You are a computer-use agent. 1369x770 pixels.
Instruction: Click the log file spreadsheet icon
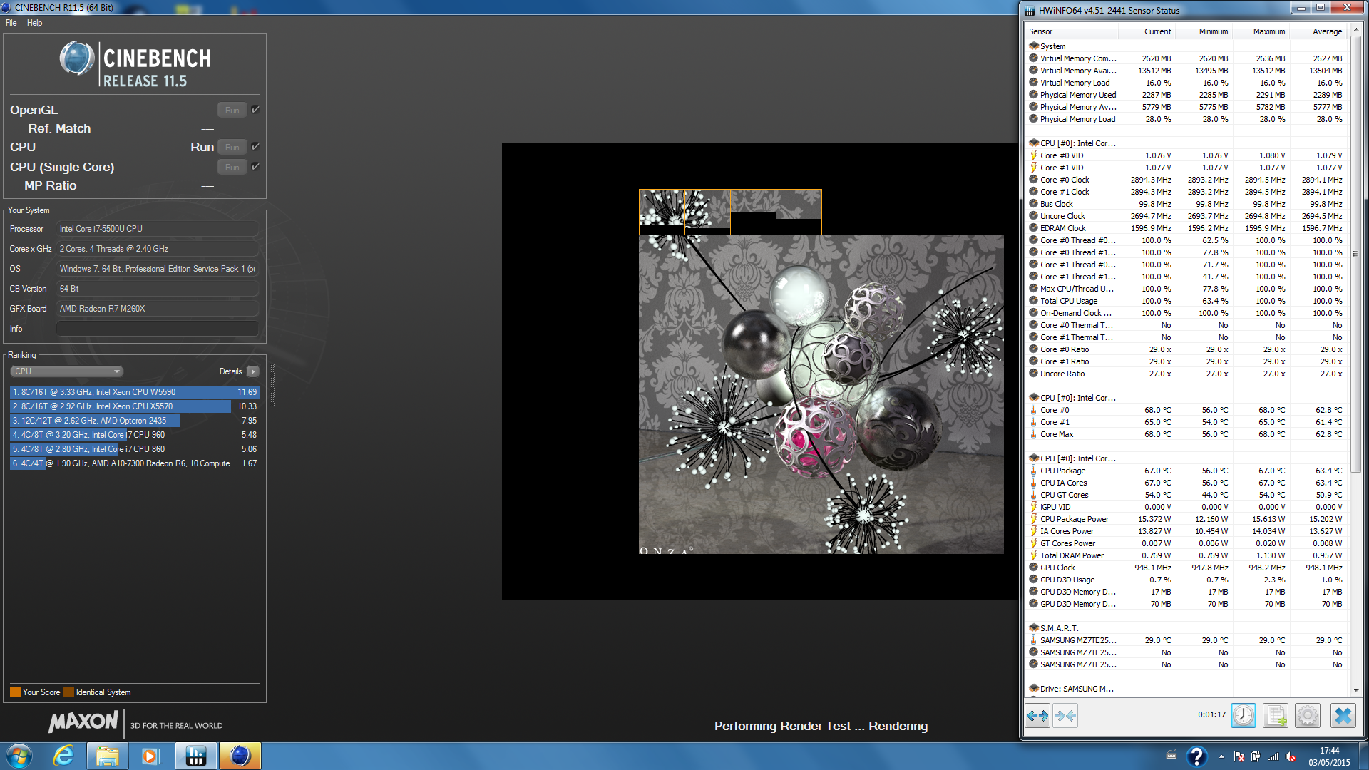1276,715
